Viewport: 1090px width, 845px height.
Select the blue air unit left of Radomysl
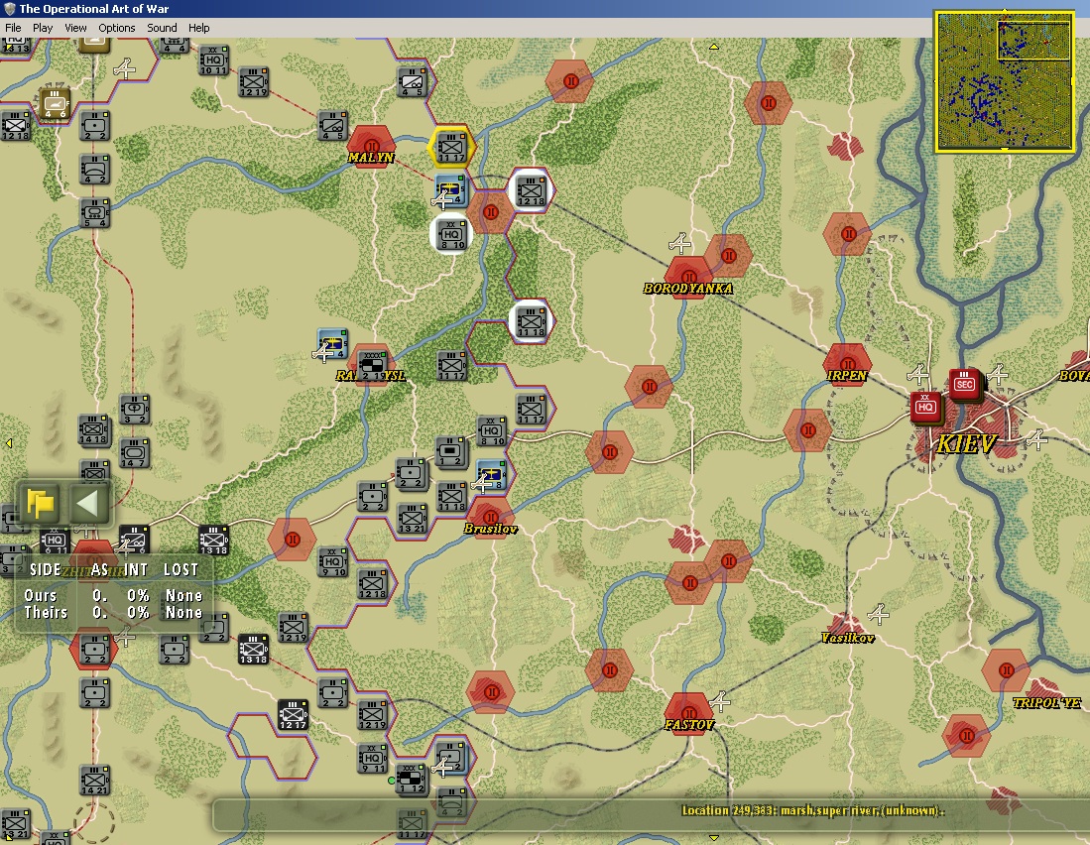coord(332,344)
